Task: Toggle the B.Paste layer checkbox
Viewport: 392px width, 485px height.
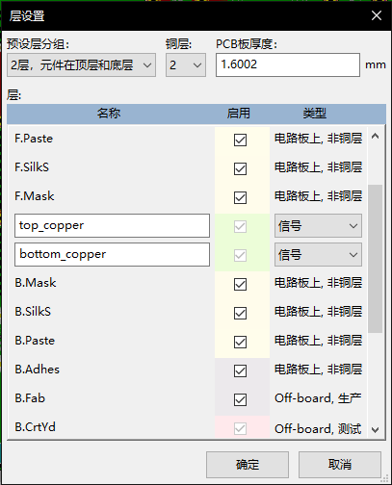Action: (240, 342)
